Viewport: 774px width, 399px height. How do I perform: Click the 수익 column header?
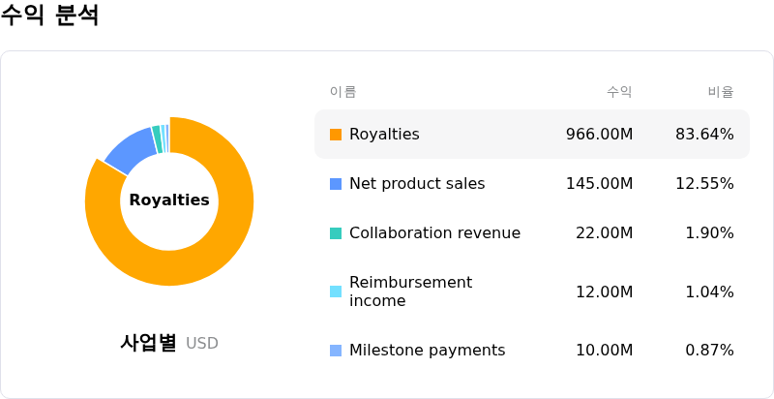pos(619,92)
